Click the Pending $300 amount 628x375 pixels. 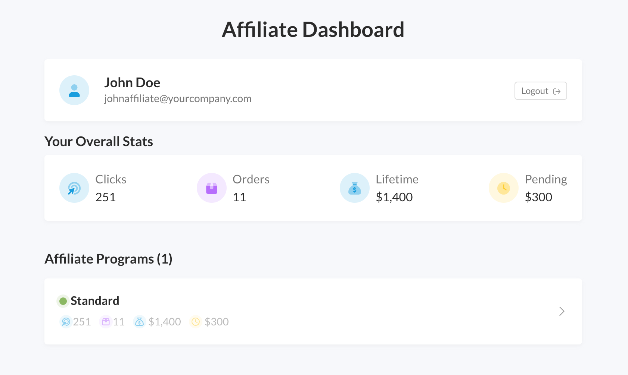pyautogui.click(x=538, y=197)
